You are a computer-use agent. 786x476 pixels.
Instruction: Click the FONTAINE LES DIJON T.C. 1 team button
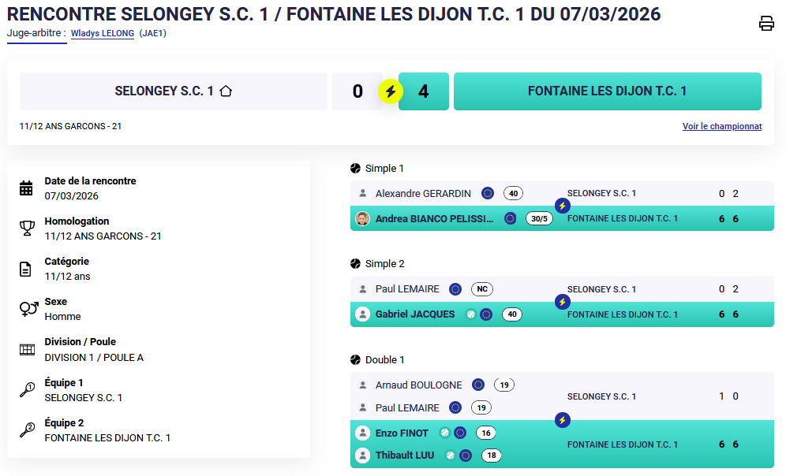click(607, 91)
